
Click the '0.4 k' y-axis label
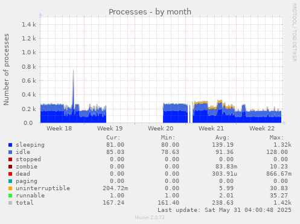(x=29, y=95)
